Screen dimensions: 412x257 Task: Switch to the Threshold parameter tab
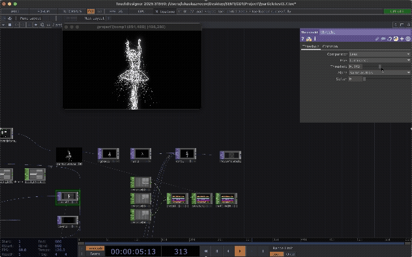pyautogui.click(x=310, y=46)
